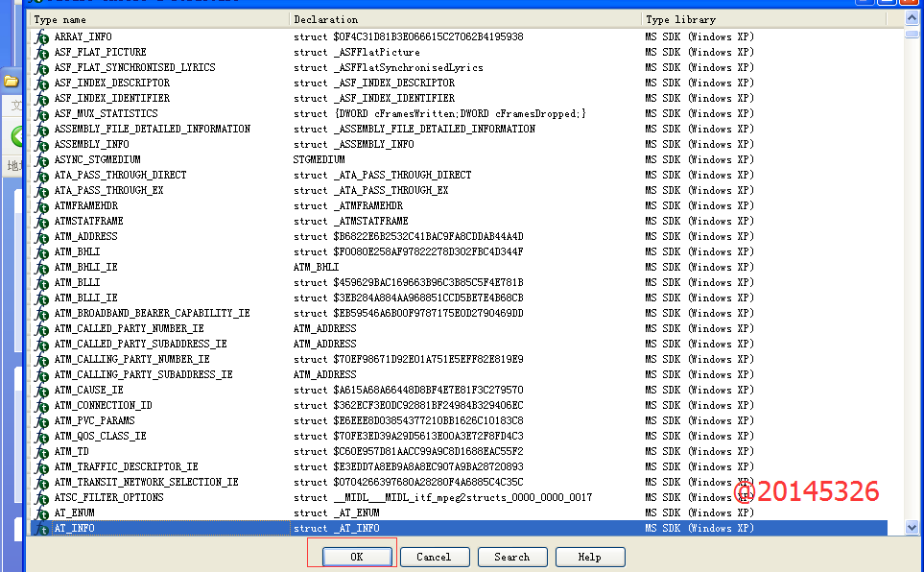
Task: Select the icon beside ATM_ADDRESS row
Action: (41, 237)
